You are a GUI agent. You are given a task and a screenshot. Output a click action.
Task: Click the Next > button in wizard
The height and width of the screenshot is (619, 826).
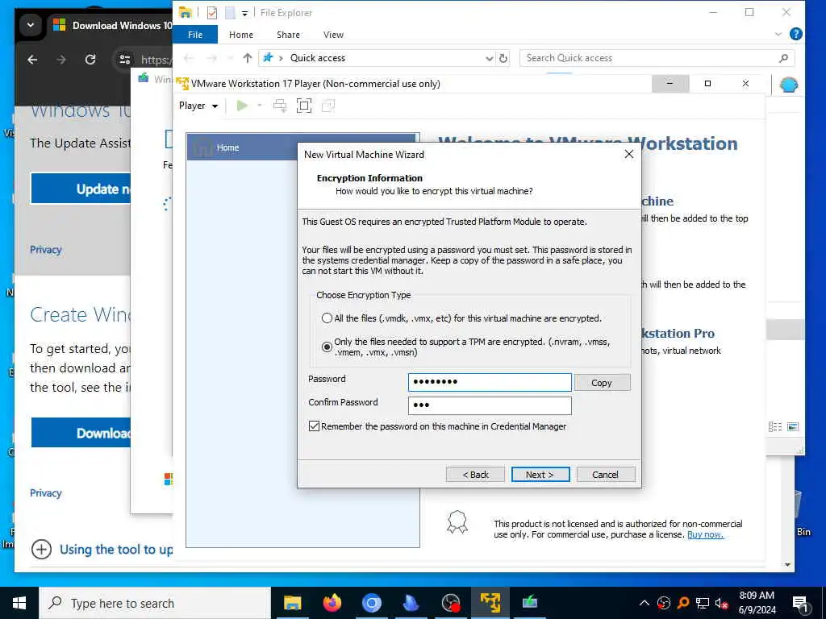540,474
